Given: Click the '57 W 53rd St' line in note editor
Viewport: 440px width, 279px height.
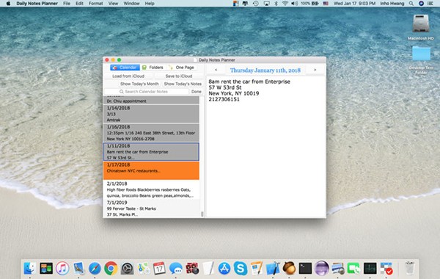Looking at the screenshot, I should (225, 87).
